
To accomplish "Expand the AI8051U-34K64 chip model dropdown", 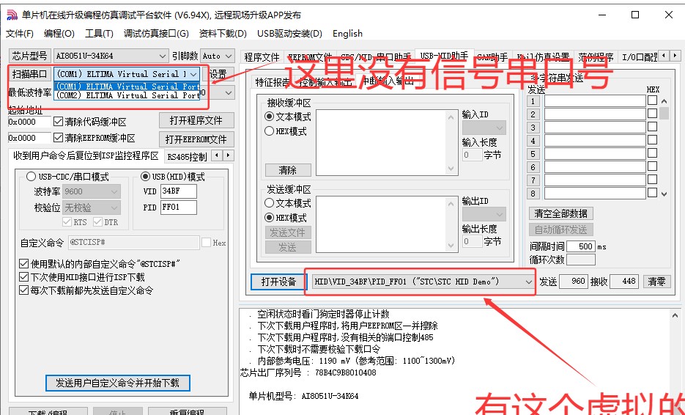I will pyautogui.click(x=163, y=56).
